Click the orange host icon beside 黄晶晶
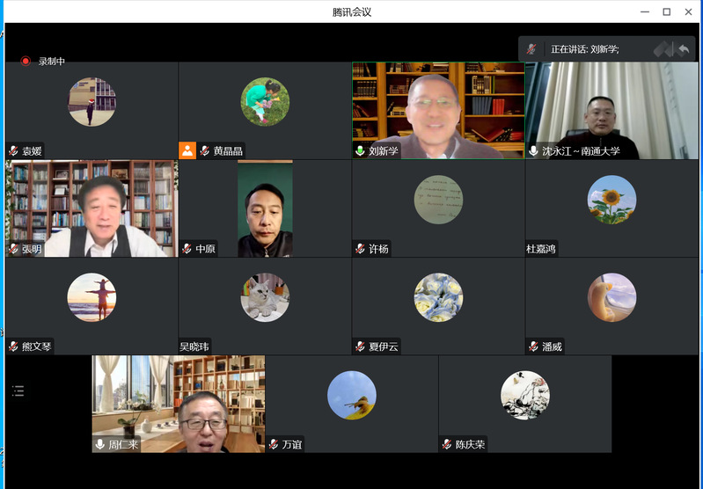This screenshot has height=489, width=703. [x=187, y=150]
